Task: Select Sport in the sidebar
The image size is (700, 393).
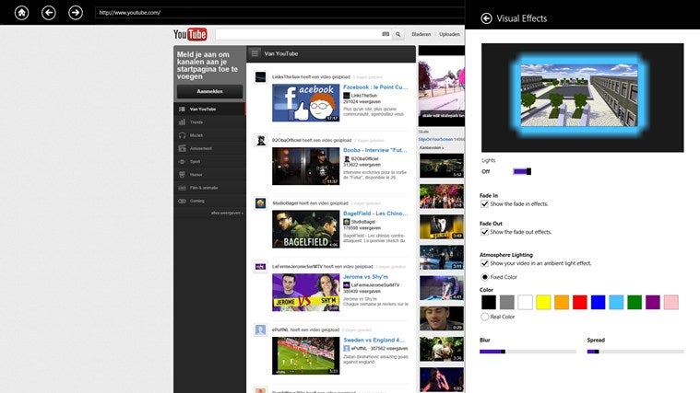Action: pyautogui.click(x=209, y=161)
